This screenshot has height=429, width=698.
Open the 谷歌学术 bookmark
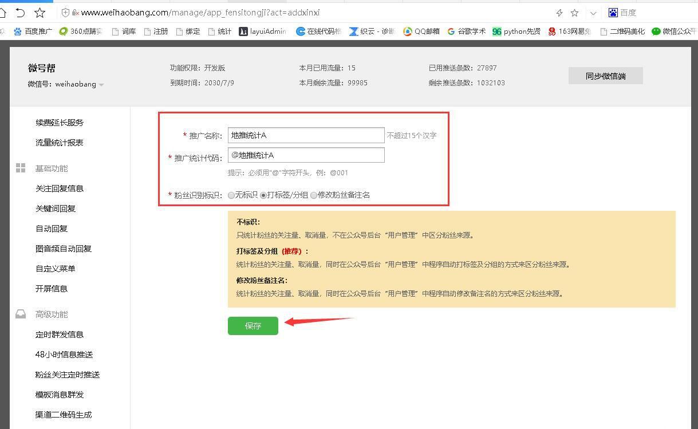point(467,31)
